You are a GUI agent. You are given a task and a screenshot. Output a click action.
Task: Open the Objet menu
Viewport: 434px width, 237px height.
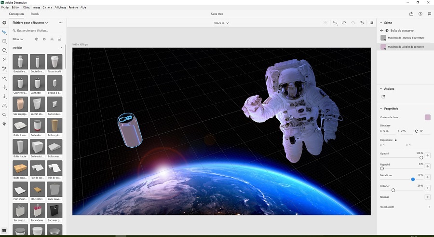pyautogui.click(x=27, y=8)
